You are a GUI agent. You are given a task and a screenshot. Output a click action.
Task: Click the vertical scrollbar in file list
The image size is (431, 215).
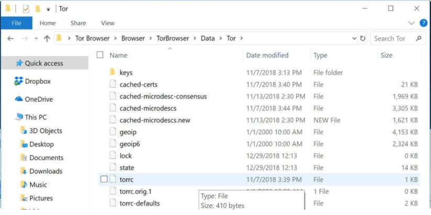coord(426,131)
